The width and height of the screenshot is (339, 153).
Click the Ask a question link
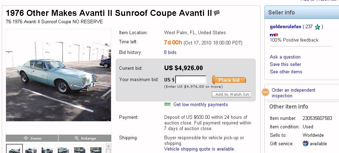point(285,57)
